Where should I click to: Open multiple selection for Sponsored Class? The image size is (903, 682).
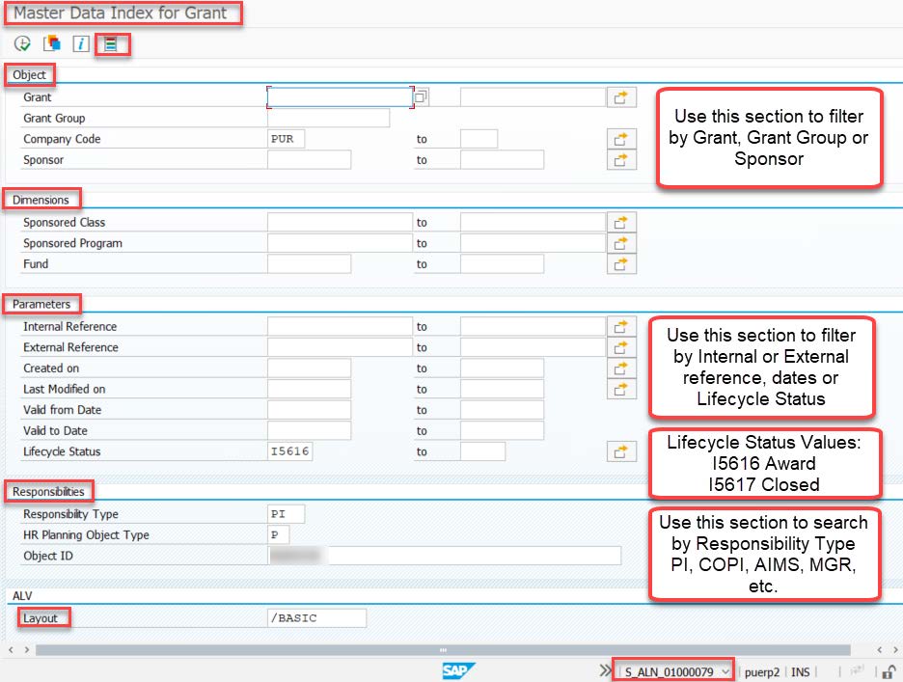621,222
